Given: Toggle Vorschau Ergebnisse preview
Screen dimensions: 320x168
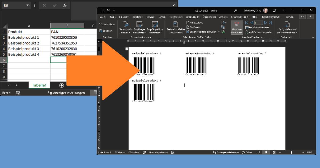Looking at the screenshot, I should click(237, 27).
